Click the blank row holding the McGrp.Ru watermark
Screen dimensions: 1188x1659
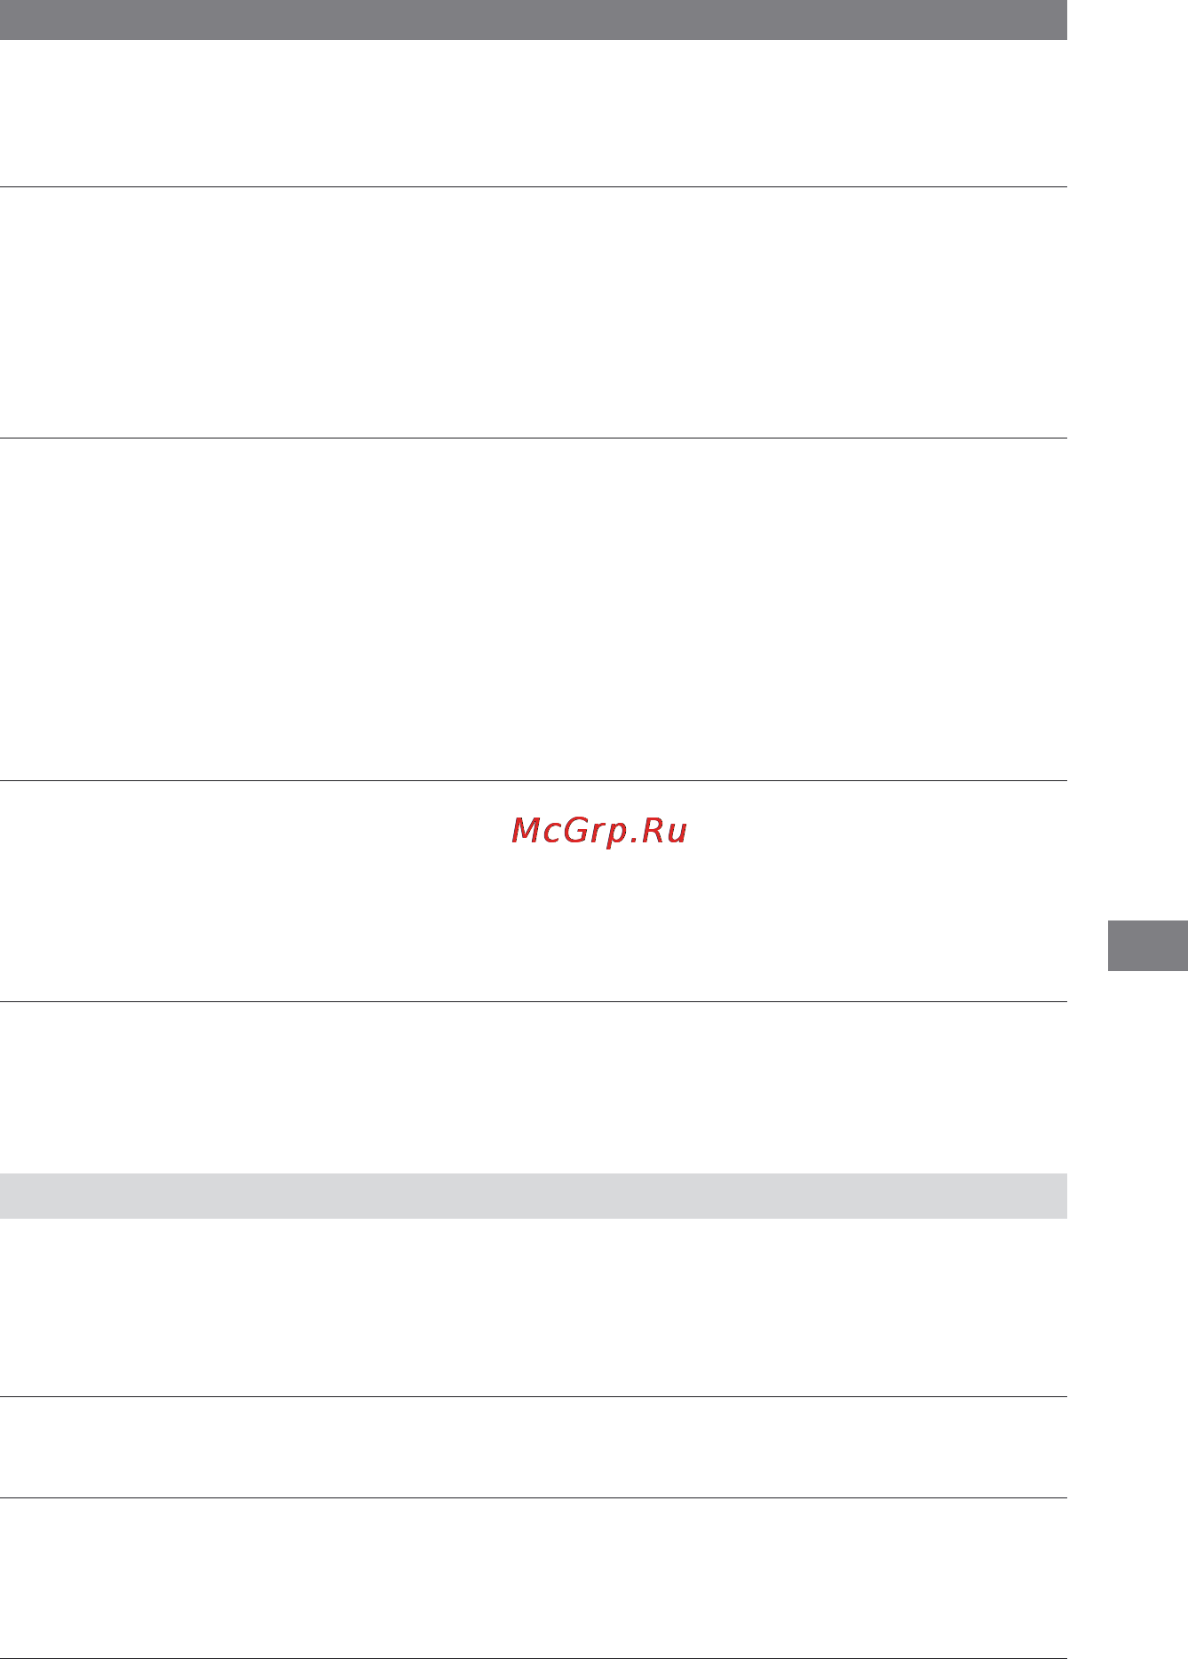(533, 891)
